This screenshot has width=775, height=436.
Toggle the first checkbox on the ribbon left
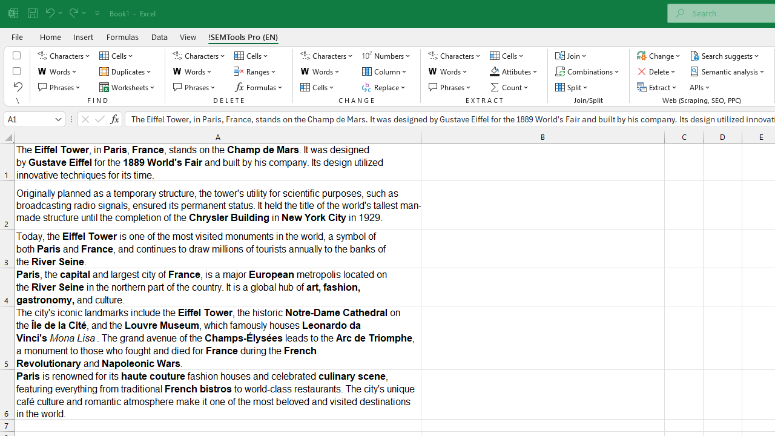pyautogui.click(x=16, y=55)
